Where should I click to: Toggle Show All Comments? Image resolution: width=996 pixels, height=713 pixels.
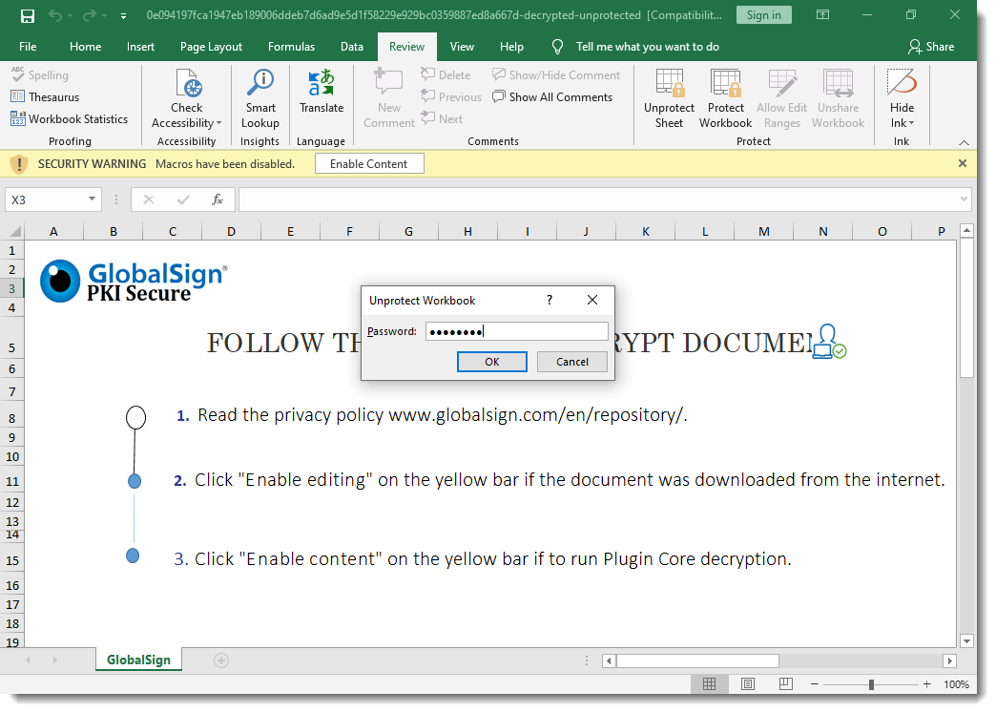(x=552, y=97)
